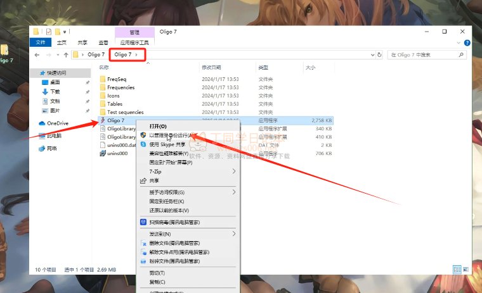482x293 pixels.
Task: Select the "Test sequences" folder
Action: [x=125, y=112]
